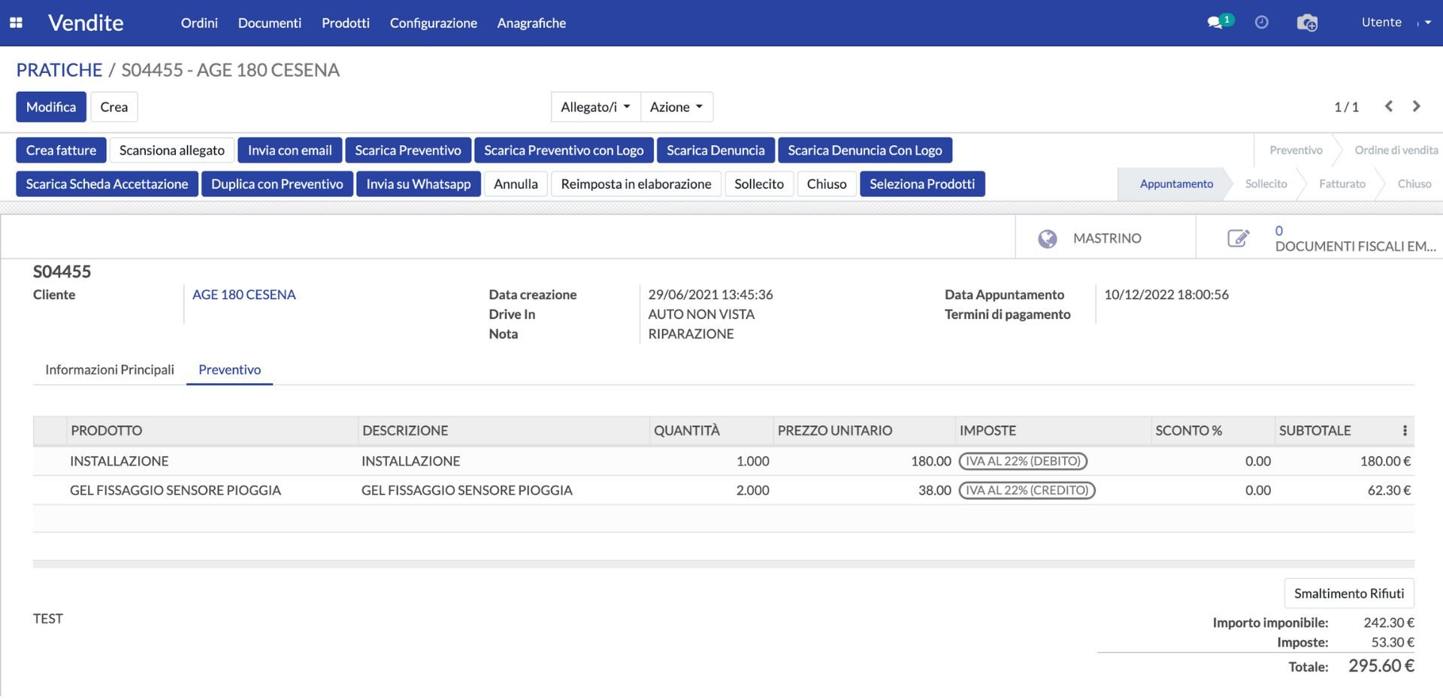Select the Chiuso status stage
The width and height of the screenshot is (1443, 700).
(1414, 184)
